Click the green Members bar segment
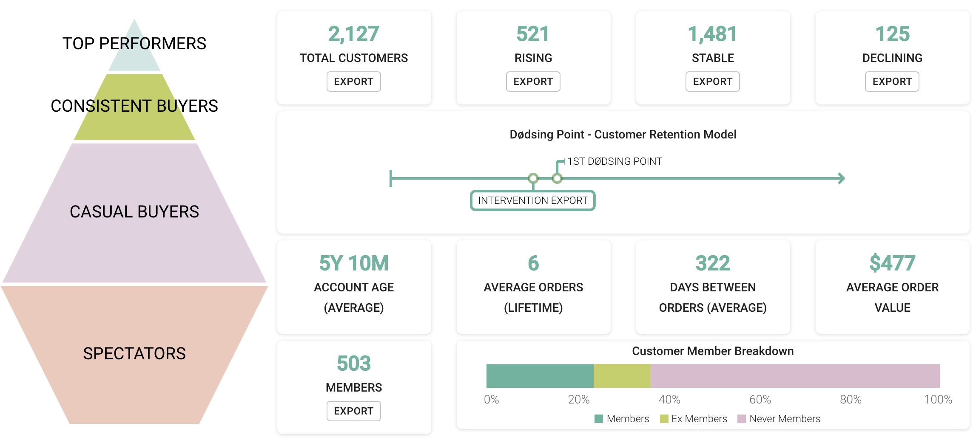 pyautogui.click(x=540, y=376)
